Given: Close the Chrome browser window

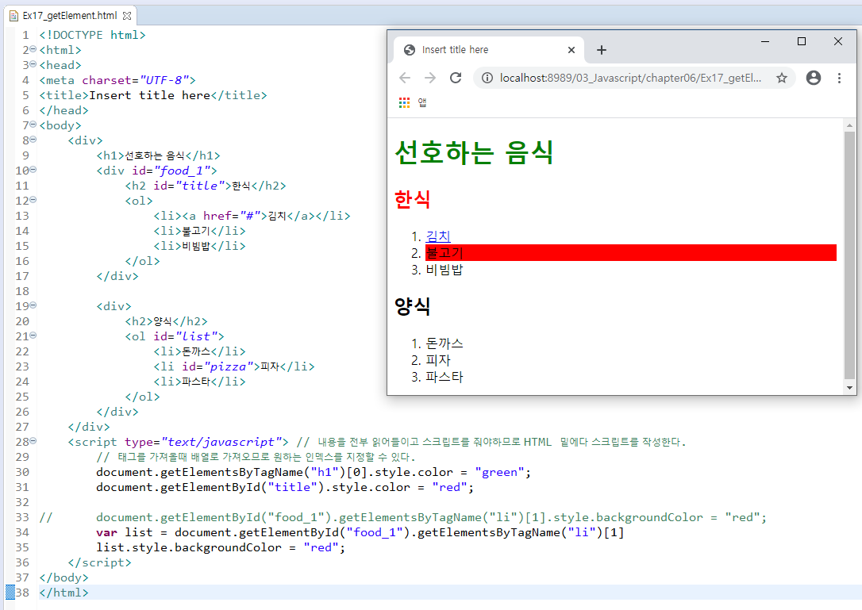Looking at the screenshot, I should [x=838, y=41].
